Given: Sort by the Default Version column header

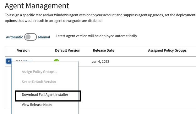Looking at the screenshot, I should [68, 50].
